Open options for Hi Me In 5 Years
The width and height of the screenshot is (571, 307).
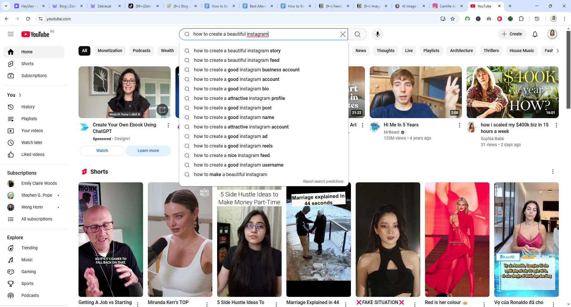point(459,125)
